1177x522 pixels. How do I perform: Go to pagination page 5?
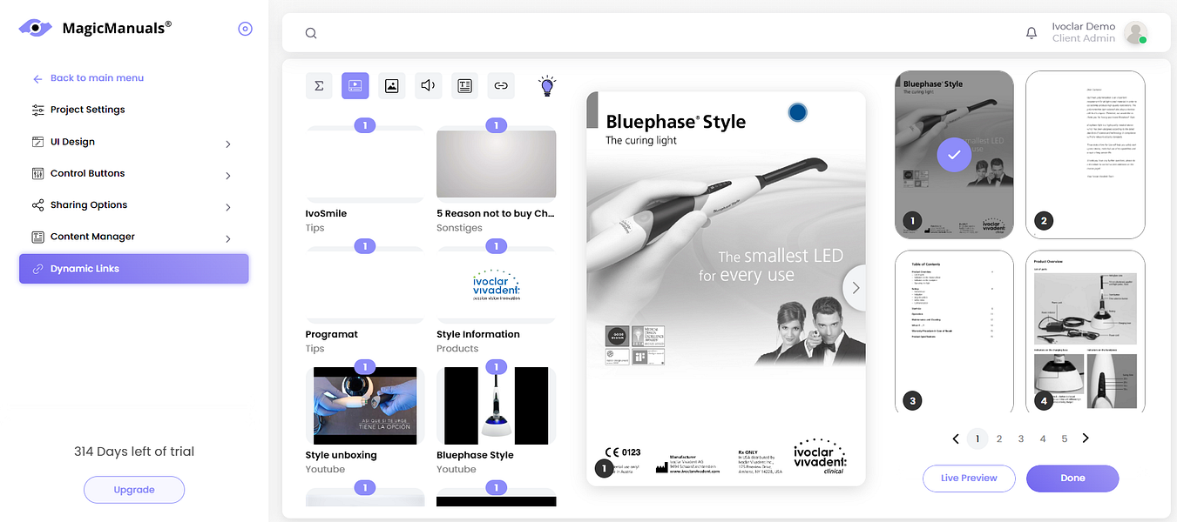tap(1065, 438)
